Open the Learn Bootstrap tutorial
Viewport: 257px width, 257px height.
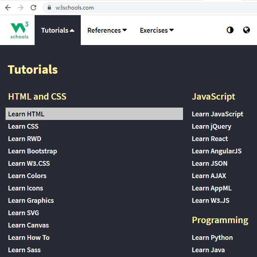click(x=33, y=151)
